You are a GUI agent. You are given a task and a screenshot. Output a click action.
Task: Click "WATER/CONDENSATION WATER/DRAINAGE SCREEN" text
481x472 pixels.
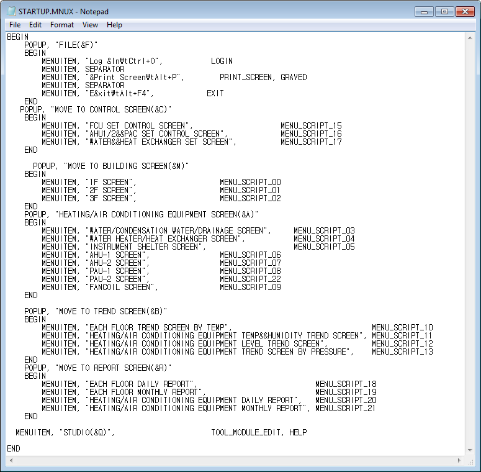pos(176,231)
